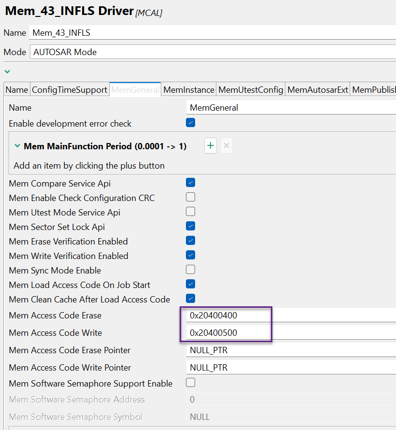Select the MemGeneral tab
Viewport: 396px width, 430px height.
point(135,90)
